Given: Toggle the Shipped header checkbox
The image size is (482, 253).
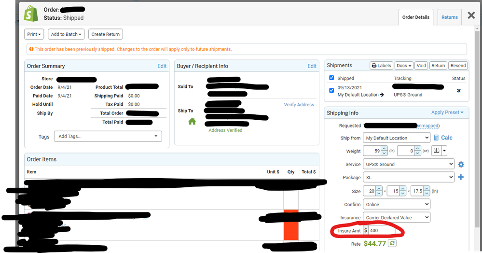Looking at the screenshot, I should click(331, 78).
